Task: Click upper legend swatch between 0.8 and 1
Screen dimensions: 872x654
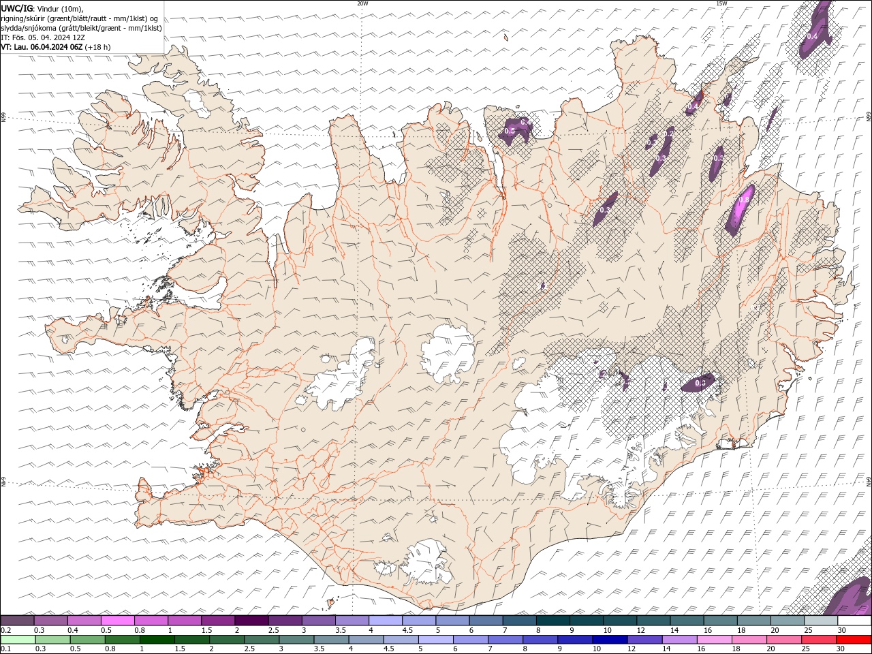Action: [151, 620]
